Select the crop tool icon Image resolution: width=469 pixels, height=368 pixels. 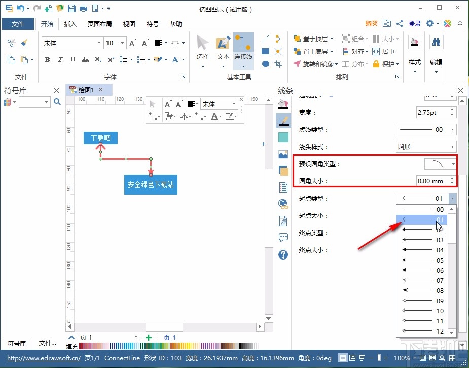278,64
